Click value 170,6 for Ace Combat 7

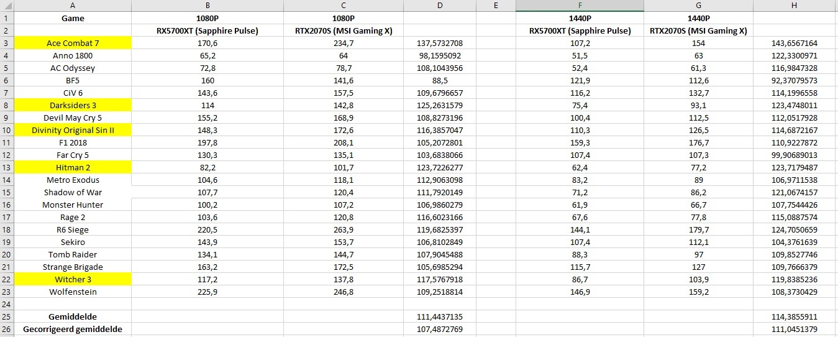coord(207,43)
